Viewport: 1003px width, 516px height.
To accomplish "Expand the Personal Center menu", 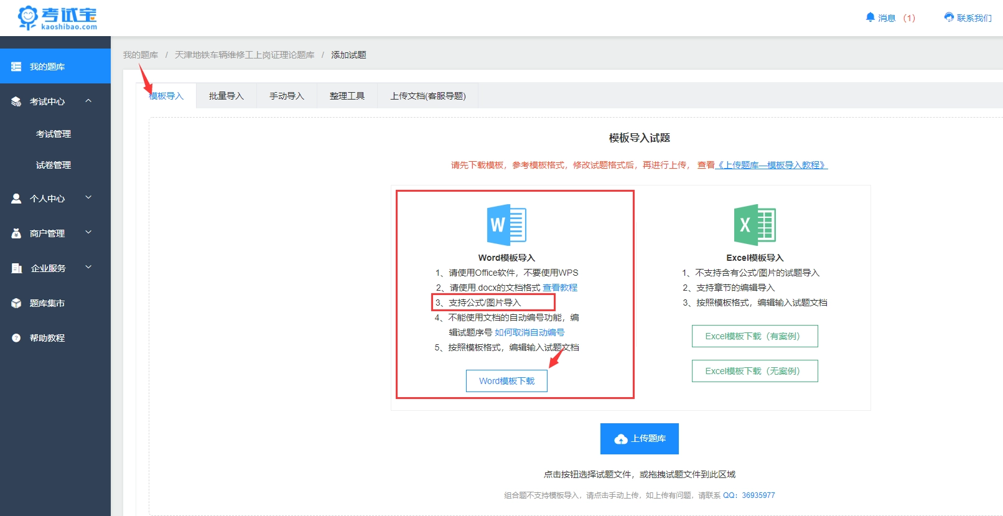I will pyautogui.click(x=88, y=198).
